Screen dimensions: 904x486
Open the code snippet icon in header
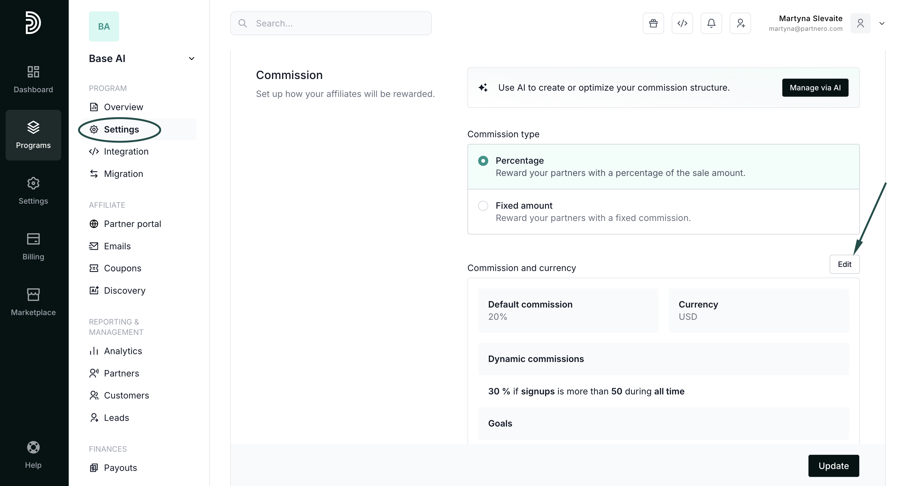point(682,23)
